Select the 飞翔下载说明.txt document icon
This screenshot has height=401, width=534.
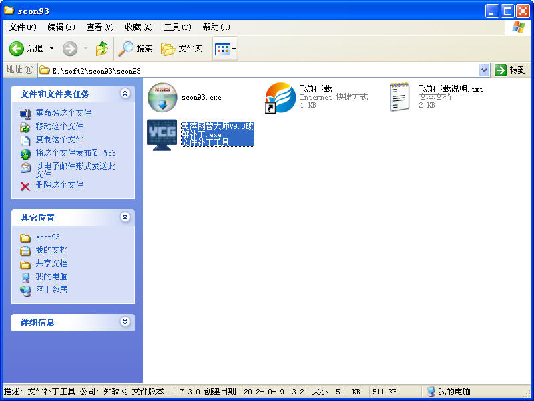400,98
